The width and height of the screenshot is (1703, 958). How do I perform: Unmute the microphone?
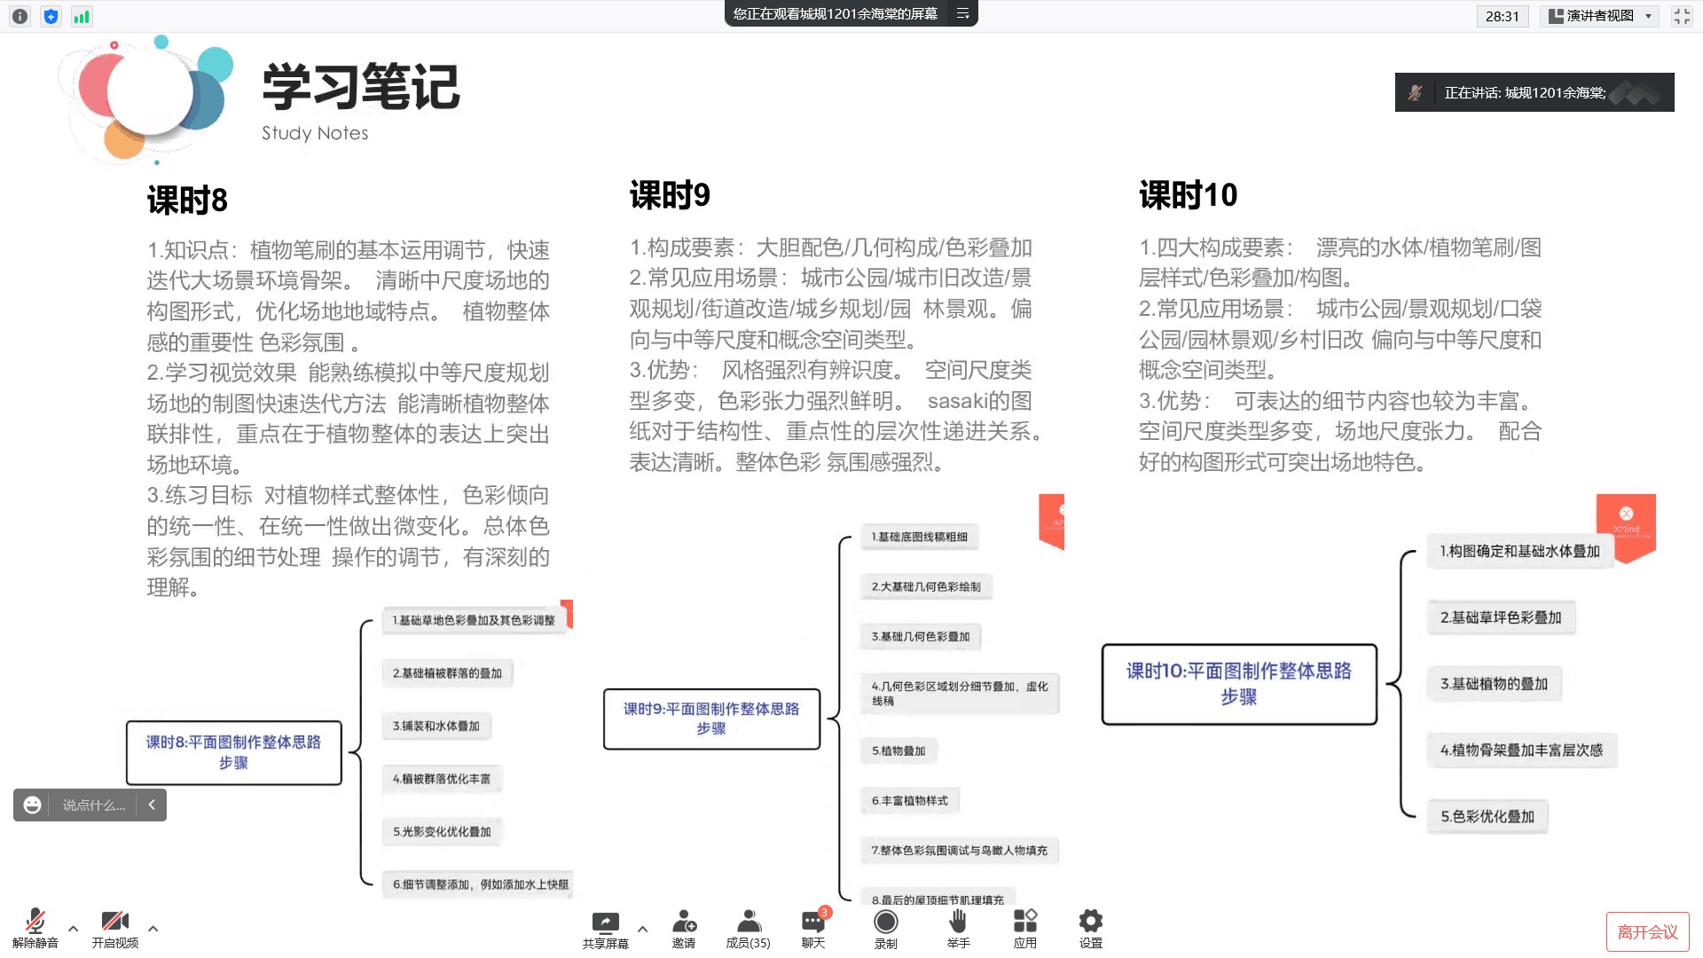coord(35,923)
